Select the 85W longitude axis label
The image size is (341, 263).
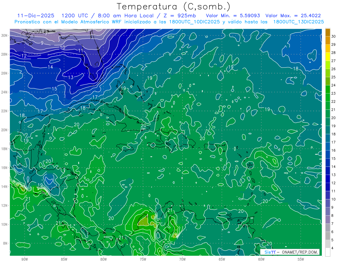64,260
